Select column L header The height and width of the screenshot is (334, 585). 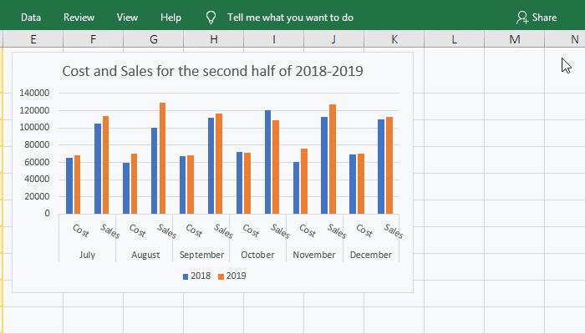454,39
